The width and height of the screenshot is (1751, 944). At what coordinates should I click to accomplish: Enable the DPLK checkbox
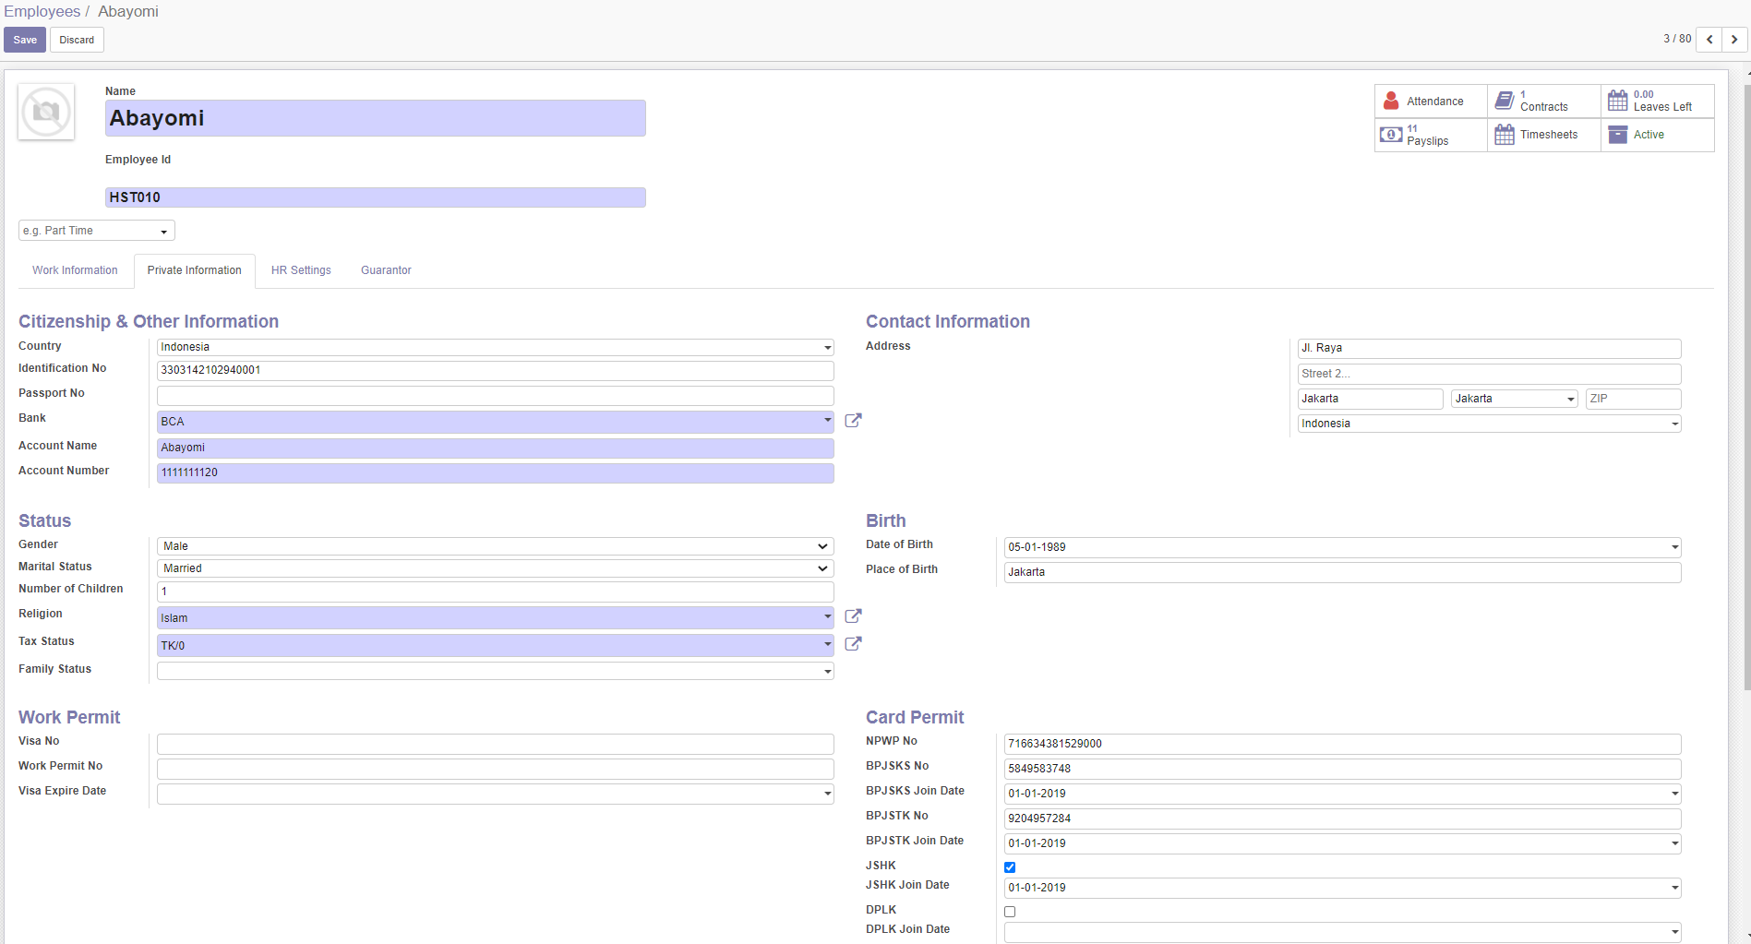coord(1010,912)
